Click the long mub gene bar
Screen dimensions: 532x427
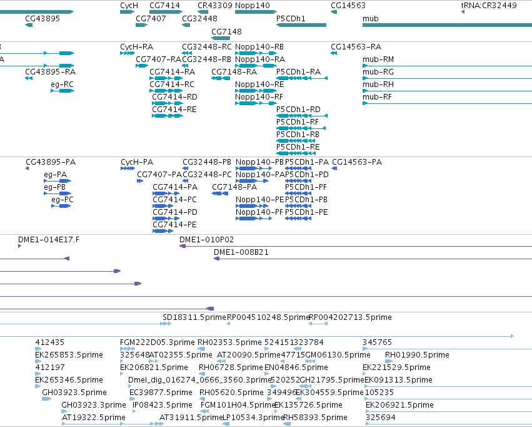point(447,25)
